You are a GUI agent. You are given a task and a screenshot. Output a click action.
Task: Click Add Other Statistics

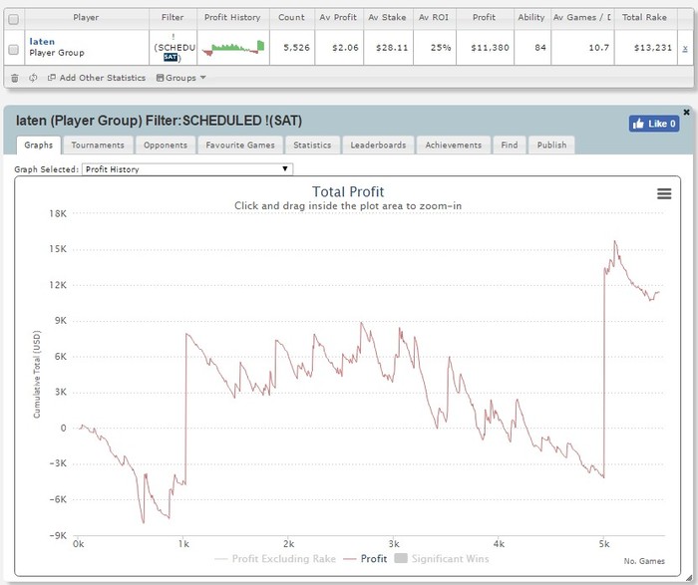click(x=97, y=78)
